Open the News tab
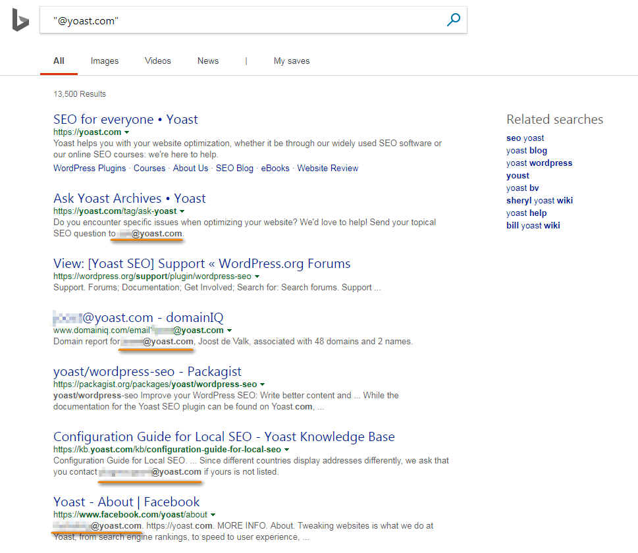638x553 pixels. (x=208, y=61)
